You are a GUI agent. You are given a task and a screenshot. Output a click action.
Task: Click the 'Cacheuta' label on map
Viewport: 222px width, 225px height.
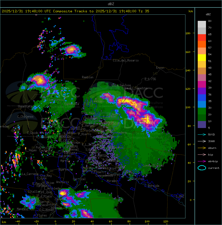coord(46,150)
